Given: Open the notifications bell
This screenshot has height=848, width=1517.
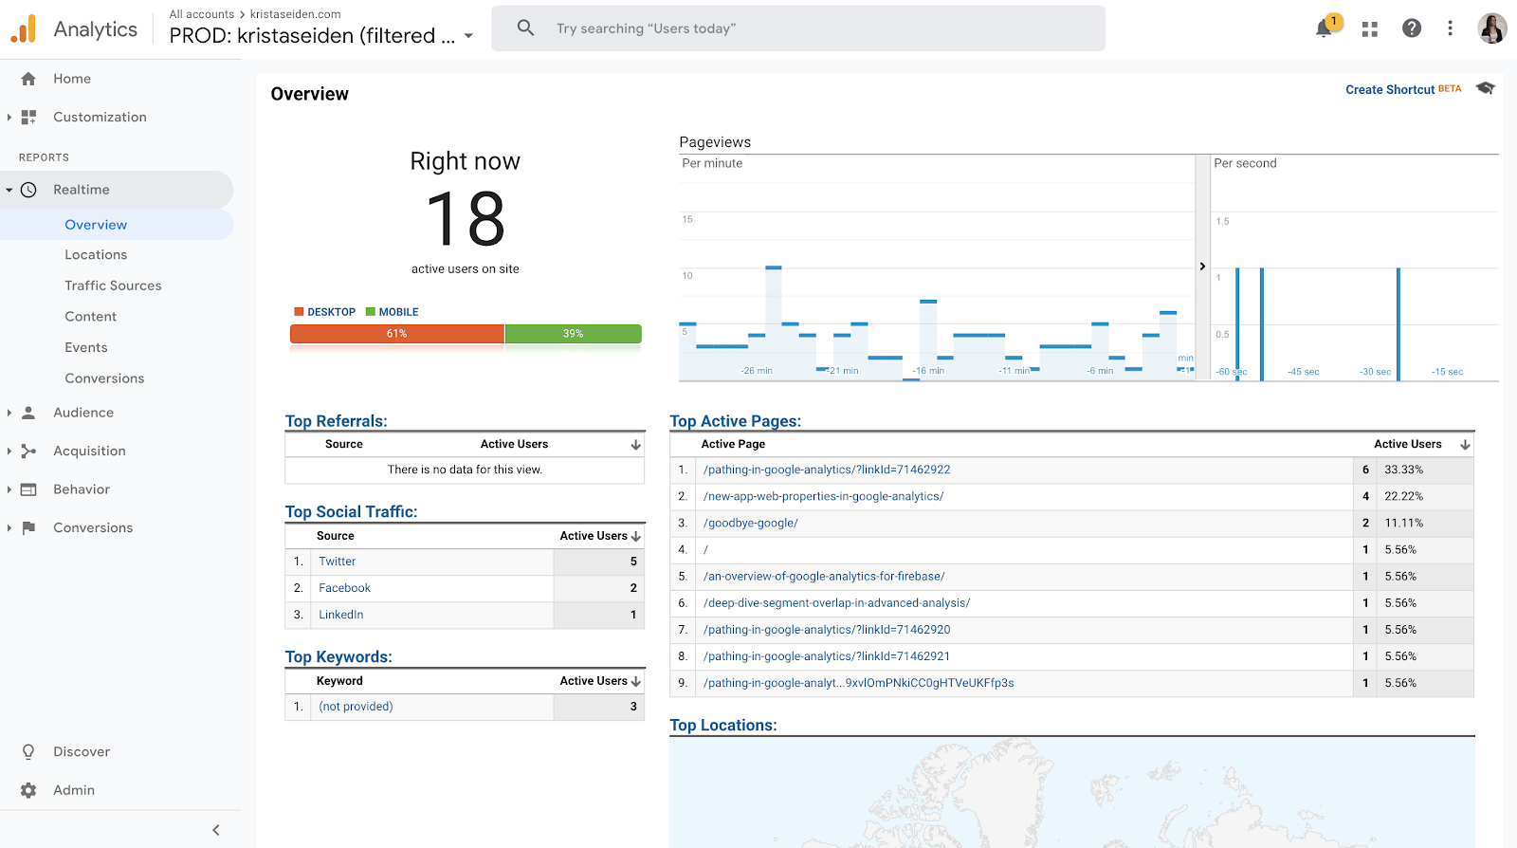Looking at the screenshot, I should [1325, 28].
